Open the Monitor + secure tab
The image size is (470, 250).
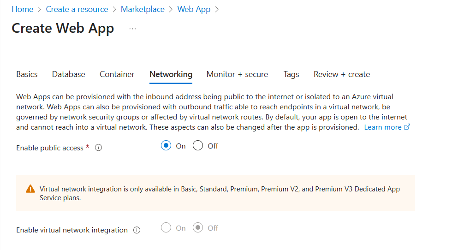click(237, 74)
